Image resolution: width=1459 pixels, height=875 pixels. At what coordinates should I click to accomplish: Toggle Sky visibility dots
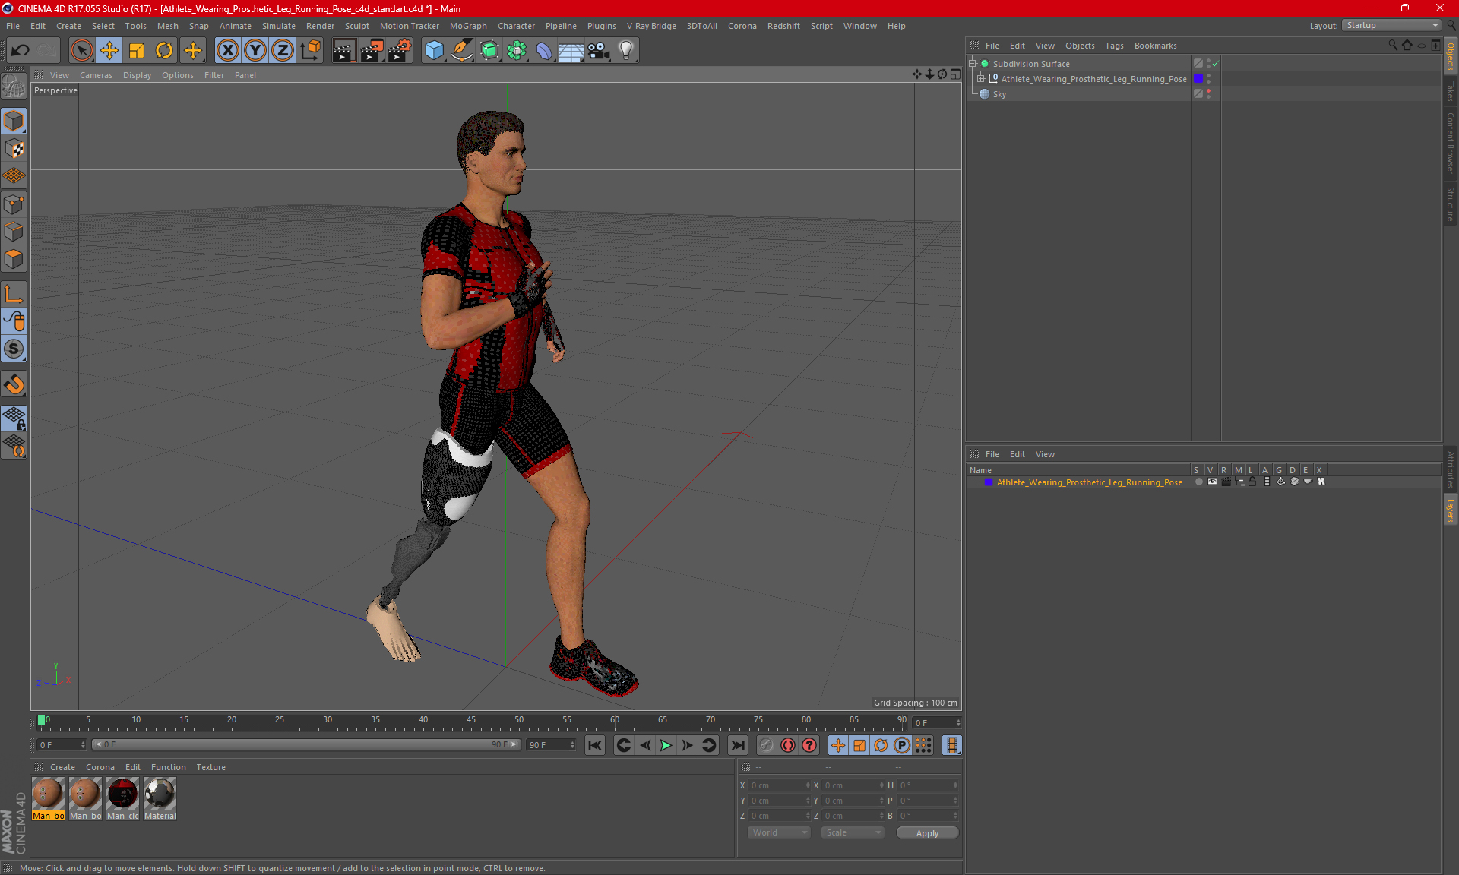pyautogui.click(x=1208, y=93)
